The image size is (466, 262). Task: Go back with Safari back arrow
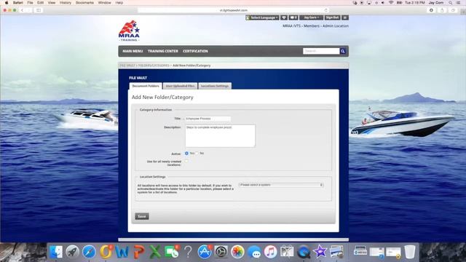click(x=22, y=10)
